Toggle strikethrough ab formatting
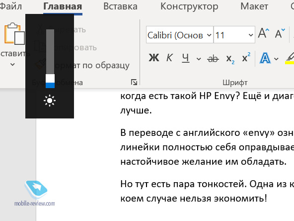 213,59
